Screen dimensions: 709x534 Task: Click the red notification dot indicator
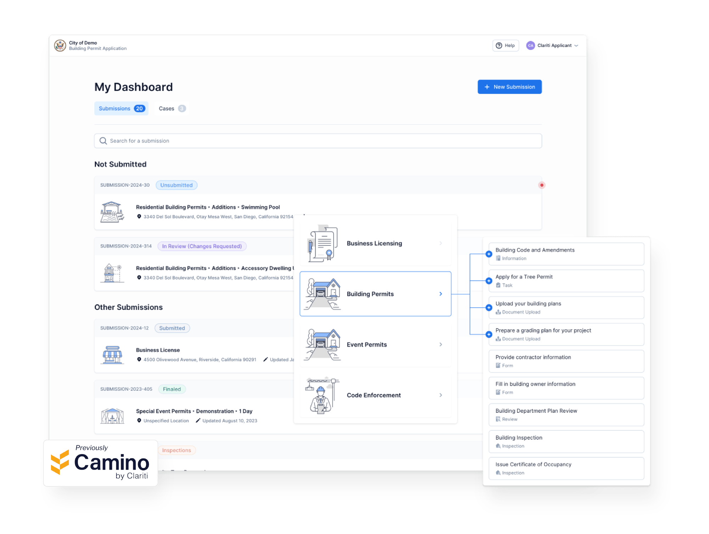pos(542,184)
